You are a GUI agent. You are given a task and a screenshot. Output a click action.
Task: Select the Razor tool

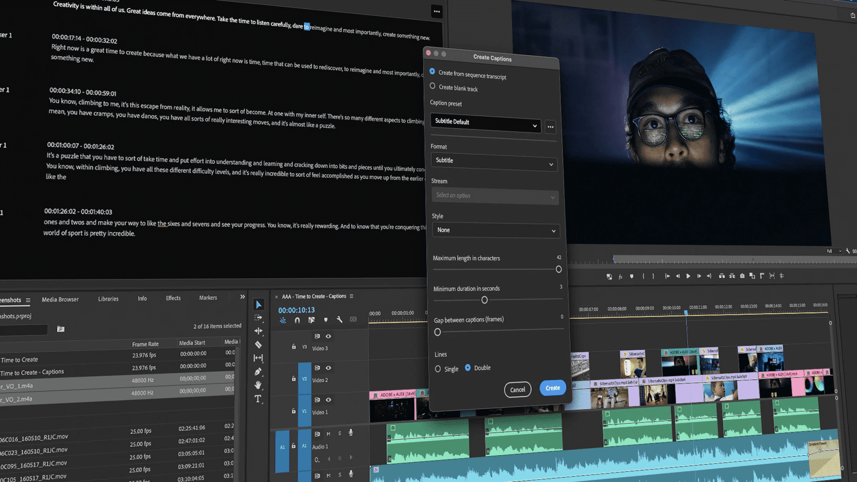[258, 344]
